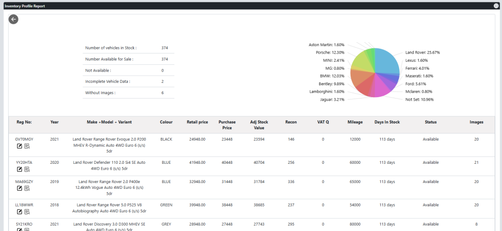Expand the report panel with top-right icon
This screenshot has width=502, height=231.
[496, 6]
